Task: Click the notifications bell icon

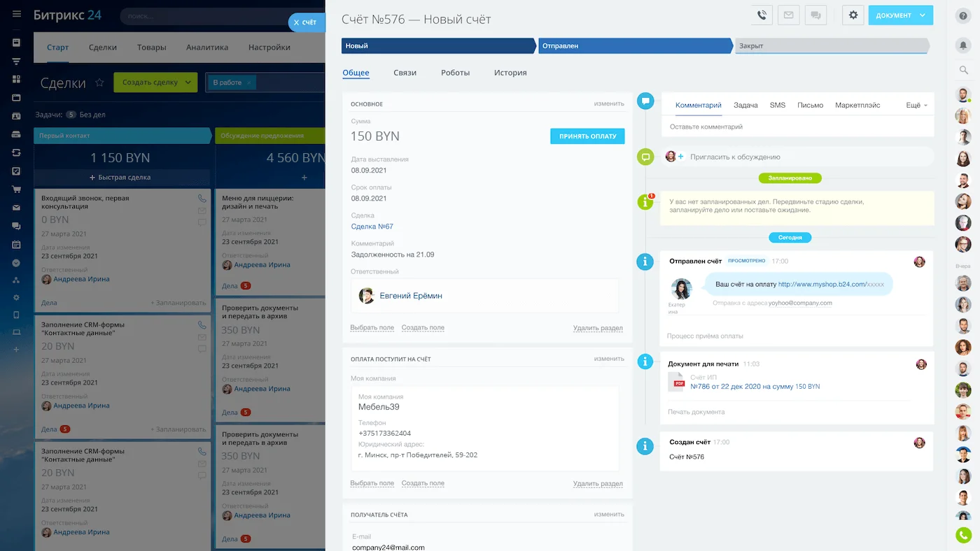Action: pyautogui.click(x=963, y=45)
